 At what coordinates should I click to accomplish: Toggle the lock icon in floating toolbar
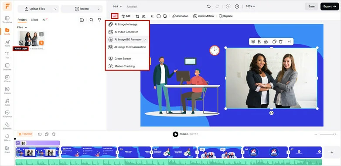266,42
